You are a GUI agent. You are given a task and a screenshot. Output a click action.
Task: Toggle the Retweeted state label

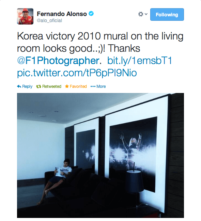[x=52, y=86]
